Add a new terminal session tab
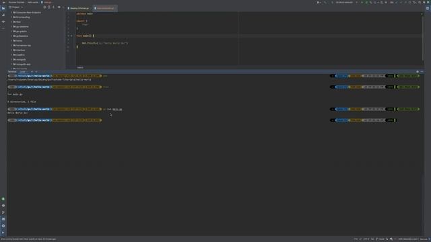The height and width of the screenshot is (242, 431). coord(32,72)
